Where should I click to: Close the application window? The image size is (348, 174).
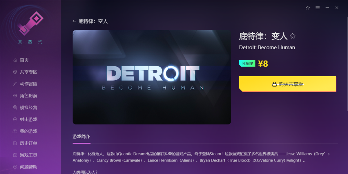[x=337, y=8]
